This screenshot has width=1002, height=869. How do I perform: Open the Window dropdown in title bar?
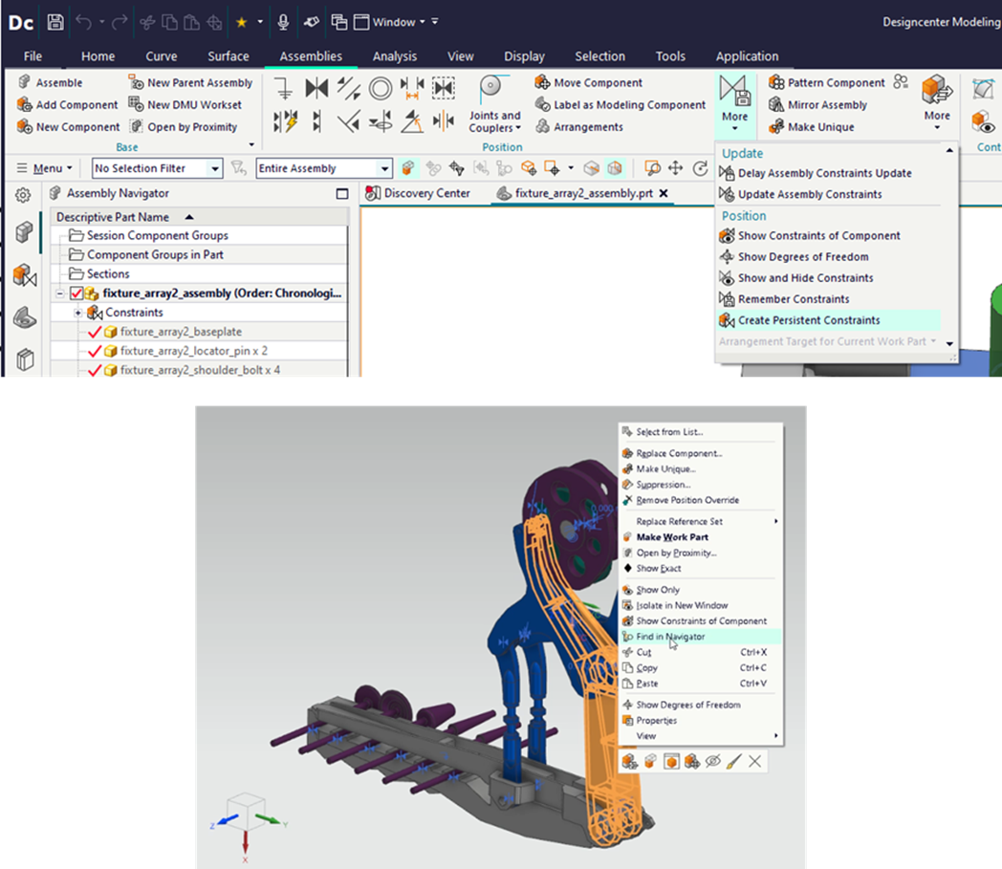pos(390,22)
